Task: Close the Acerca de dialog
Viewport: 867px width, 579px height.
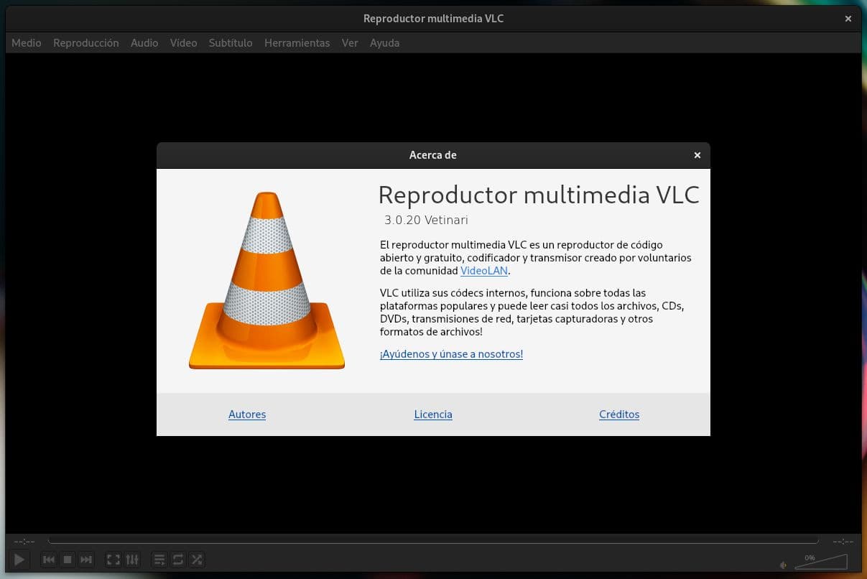Action: [697, 155]
